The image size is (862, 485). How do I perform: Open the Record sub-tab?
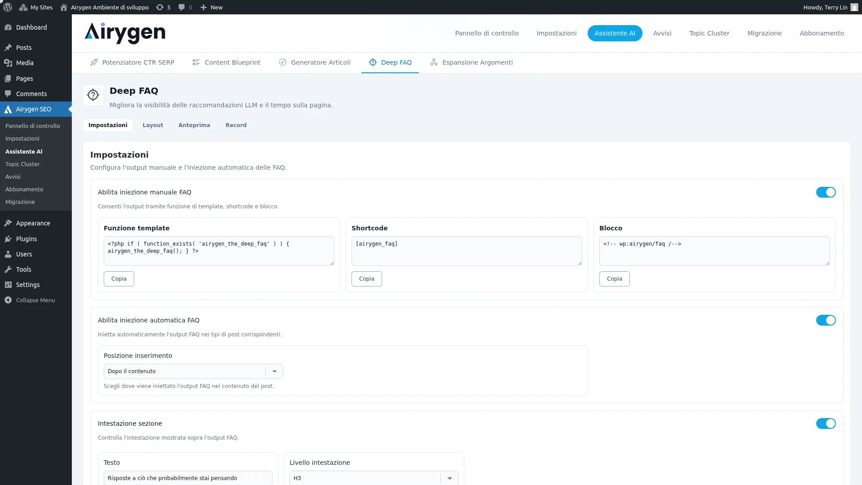tap(236, 125)
